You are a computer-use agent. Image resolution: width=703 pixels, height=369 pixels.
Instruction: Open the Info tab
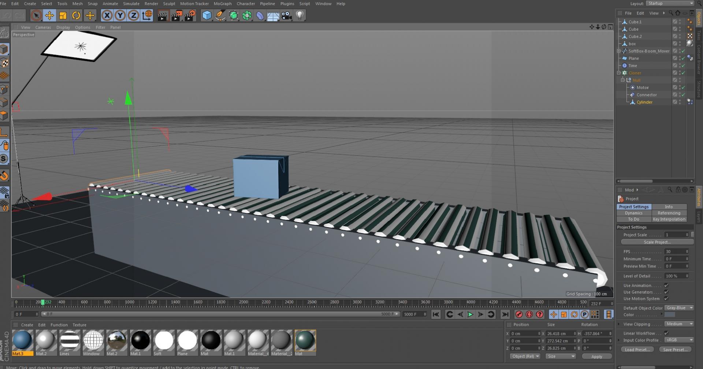point(669,207)
